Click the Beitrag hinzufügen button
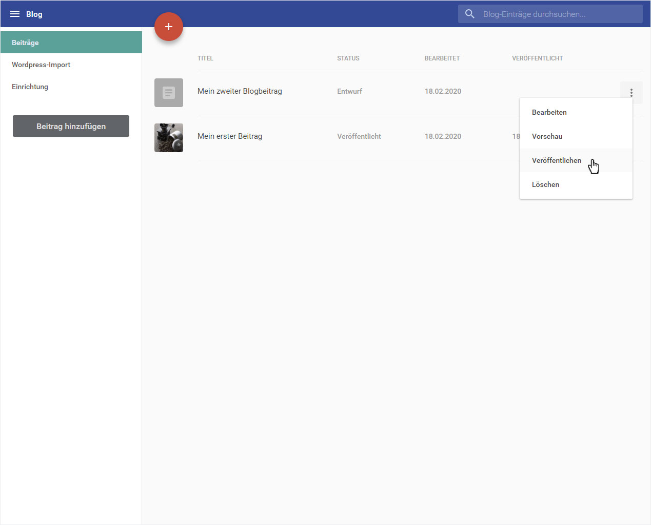 pos(71,126)
